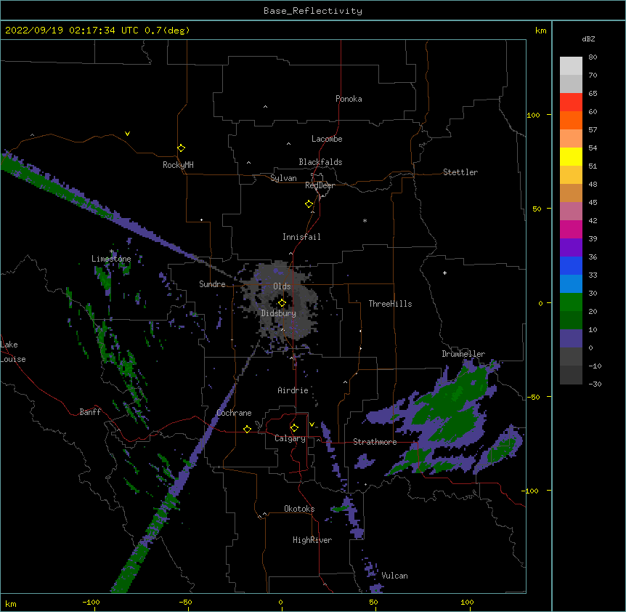Click the Didsbury town label

[278, 313]
